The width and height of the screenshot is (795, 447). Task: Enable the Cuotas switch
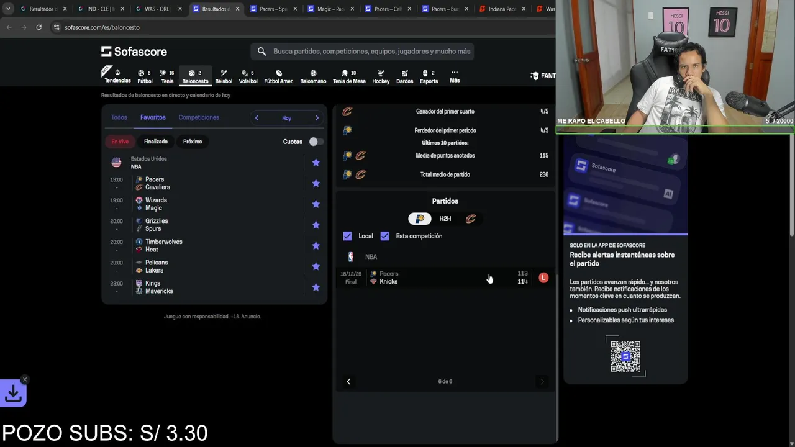click(x=316, y=142)
